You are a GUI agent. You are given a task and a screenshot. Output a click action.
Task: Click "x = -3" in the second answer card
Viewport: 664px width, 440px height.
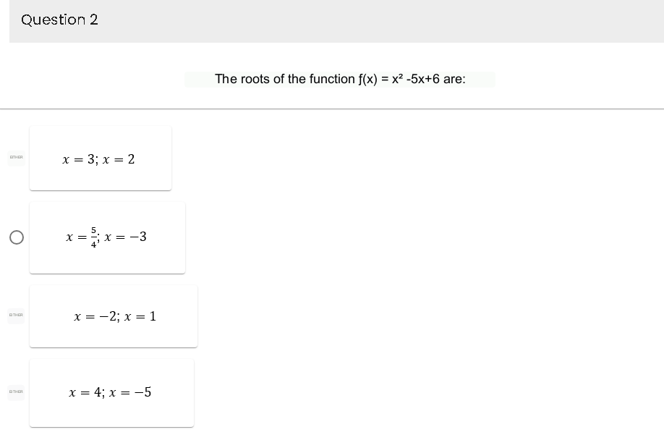pyautogui.click(x=127, y=237)
